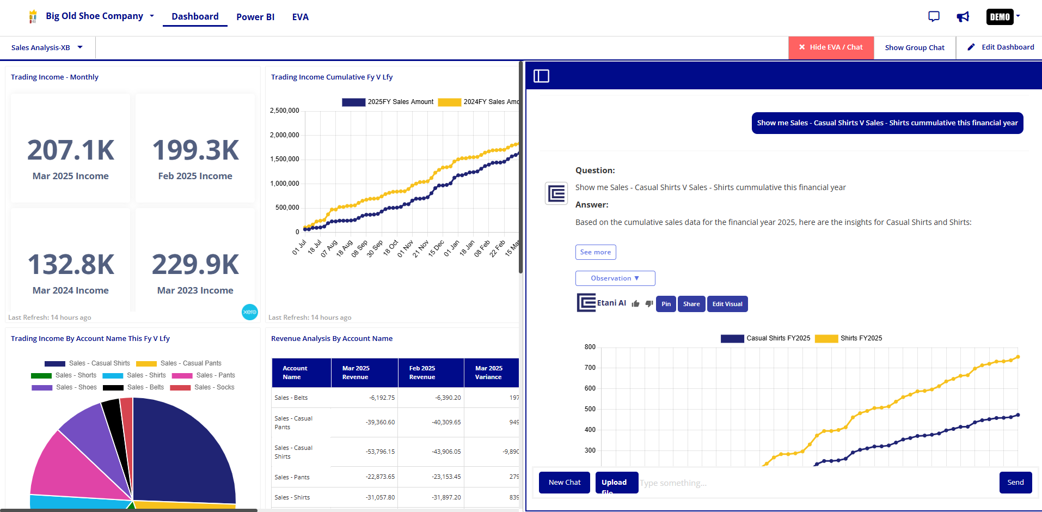The height and width of the screenshot is (512, 1042).
Task: Click the Xero badge on Trading Income widget
Action: tap(250, 312)
